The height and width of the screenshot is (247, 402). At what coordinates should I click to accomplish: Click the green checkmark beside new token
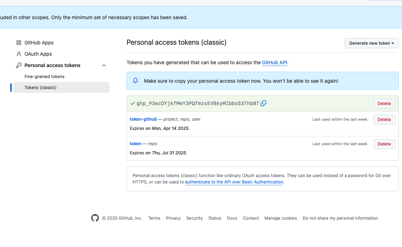tap(133, 104)
